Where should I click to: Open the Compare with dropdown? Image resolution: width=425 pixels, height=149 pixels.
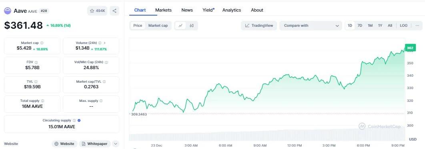click(311, 26)
